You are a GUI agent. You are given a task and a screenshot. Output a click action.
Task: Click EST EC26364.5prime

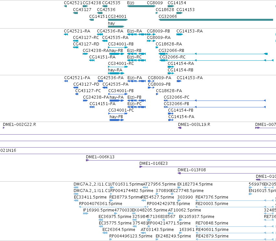click(119, 230)
